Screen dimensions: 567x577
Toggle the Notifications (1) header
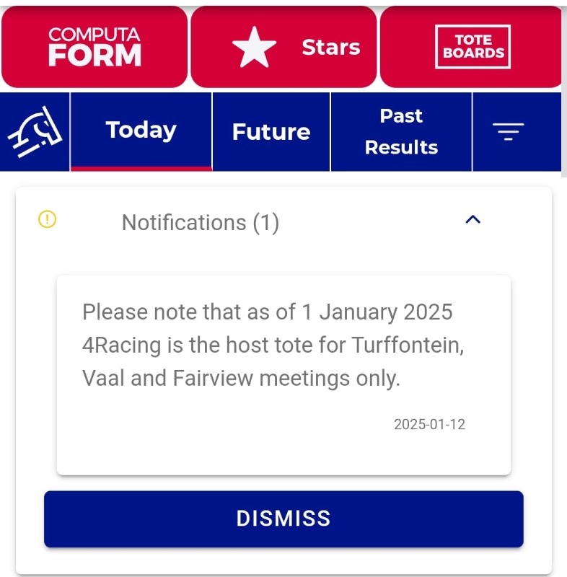click(200, 223)
